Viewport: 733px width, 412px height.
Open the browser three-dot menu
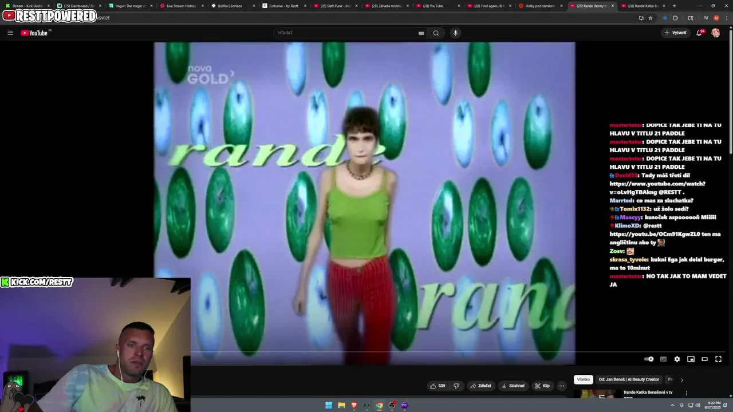point(726,18)
